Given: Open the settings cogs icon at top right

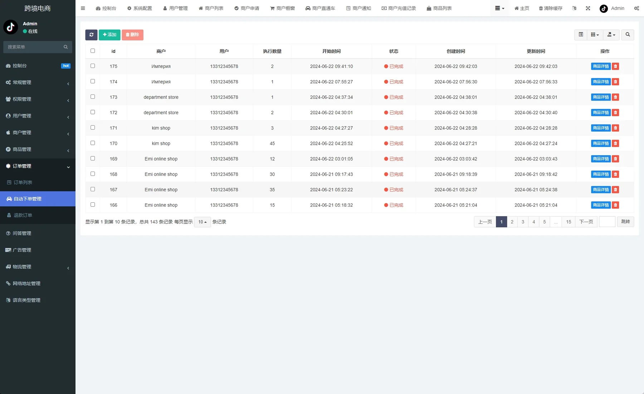Looking at the screenshot, I should (x=636, y=8).
